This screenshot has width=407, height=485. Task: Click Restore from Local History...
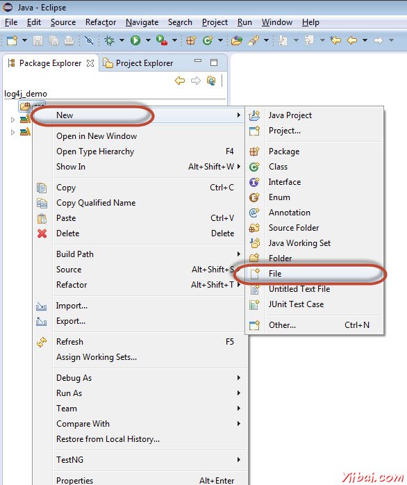[139, 439]
